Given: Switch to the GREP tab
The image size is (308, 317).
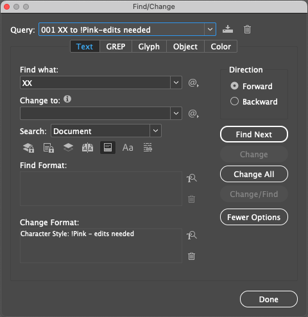Looking at the screenshot, I should (x=116, y=46).
